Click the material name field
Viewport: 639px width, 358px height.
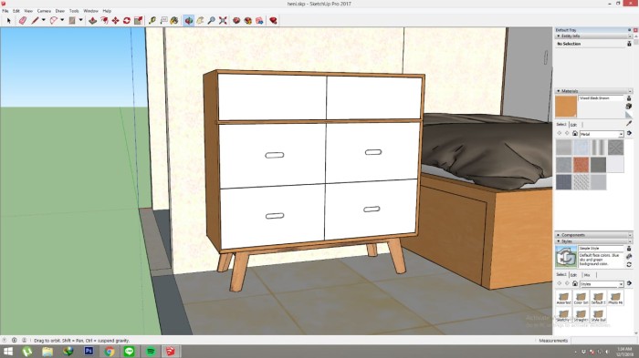click(601, 98)
